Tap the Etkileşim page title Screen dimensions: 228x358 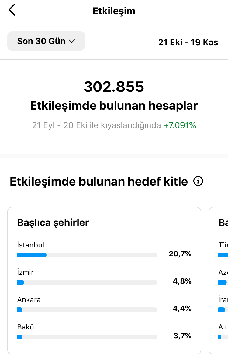click(114, 11)
